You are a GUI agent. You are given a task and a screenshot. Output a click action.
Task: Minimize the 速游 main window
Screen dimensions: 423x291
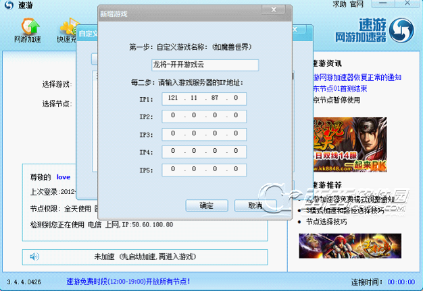[383, 3]
